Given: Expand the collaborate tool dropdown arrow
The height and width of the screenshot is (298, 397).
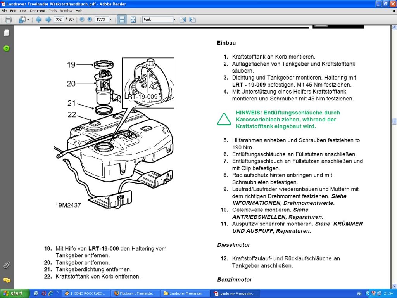Looking at the screenshot, I should click(28, 19).
